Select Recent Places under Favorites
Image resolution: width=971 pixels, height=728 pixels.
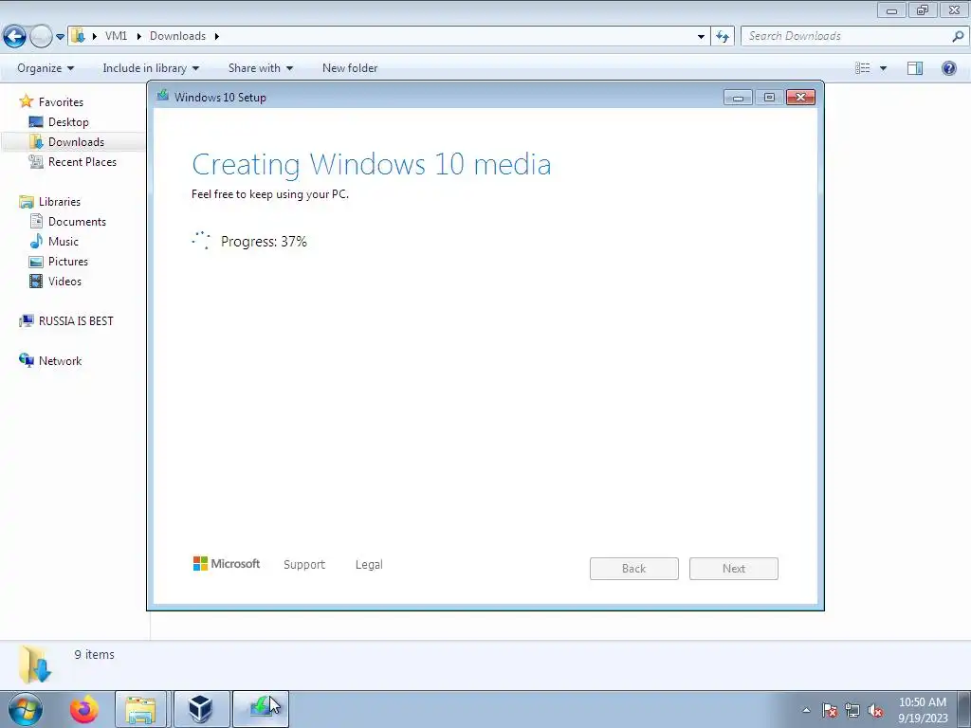(x=82, y=161)
